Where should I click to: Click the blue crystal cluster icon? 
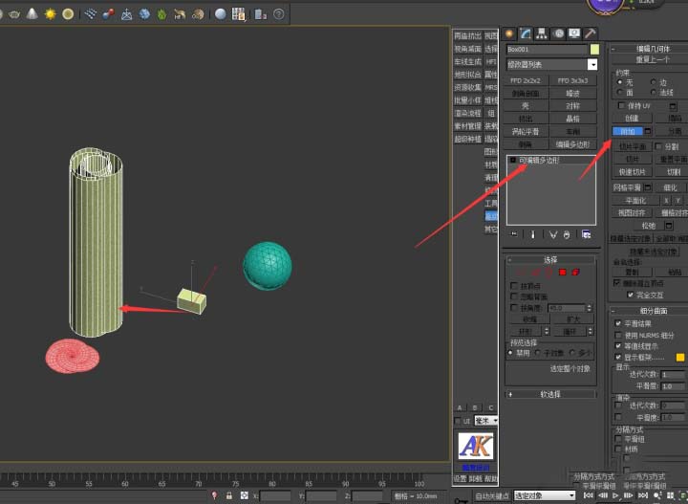(x=144, y=14)
